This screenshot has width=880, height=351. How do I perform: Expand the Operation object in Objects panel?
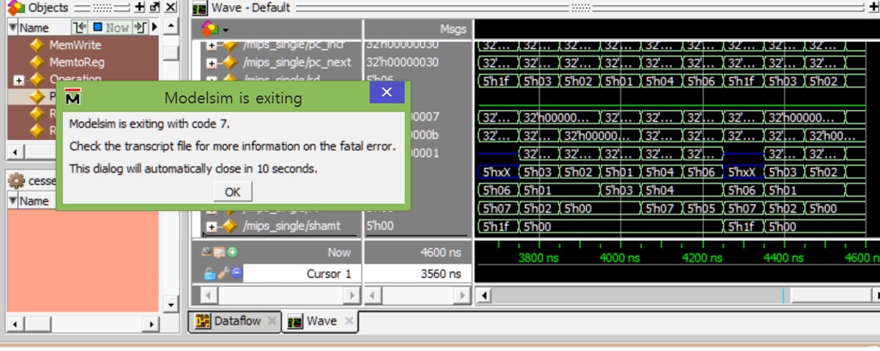pos(19,80)
